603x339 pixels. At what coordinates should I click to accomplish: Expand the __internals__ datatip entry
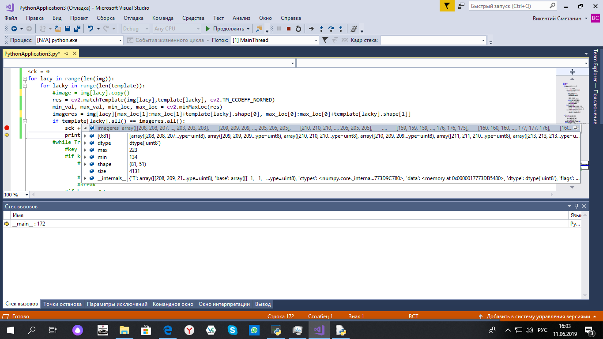pyautogui.click(x=86, y=178)
